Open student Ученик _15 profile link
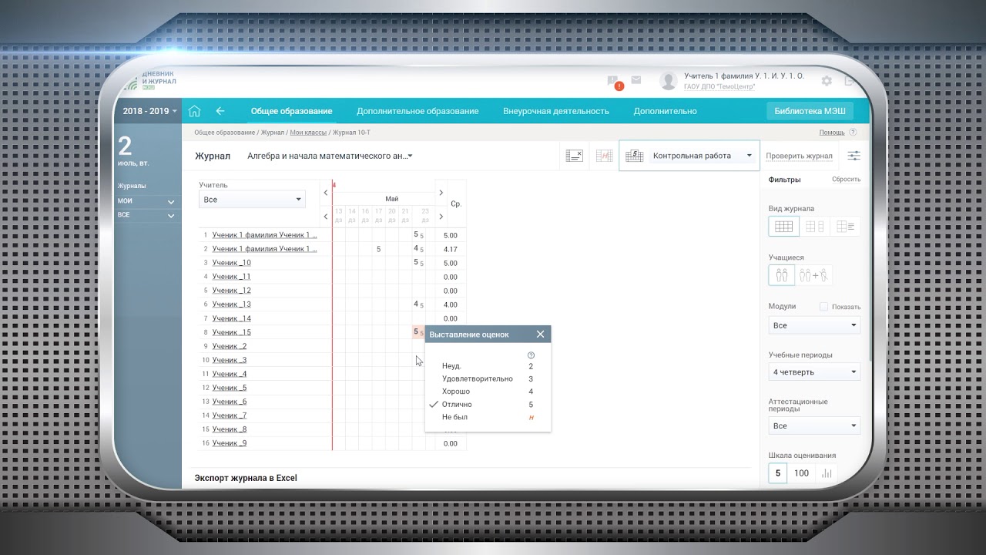This screenshot has height=555, width=986. pyautogui.click(x=231, y=332)
